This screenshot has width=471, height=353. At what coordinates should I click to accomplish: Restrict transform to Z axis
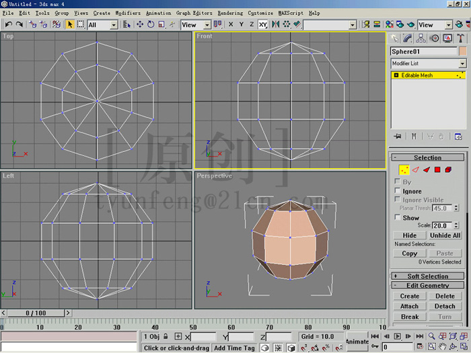252,24
